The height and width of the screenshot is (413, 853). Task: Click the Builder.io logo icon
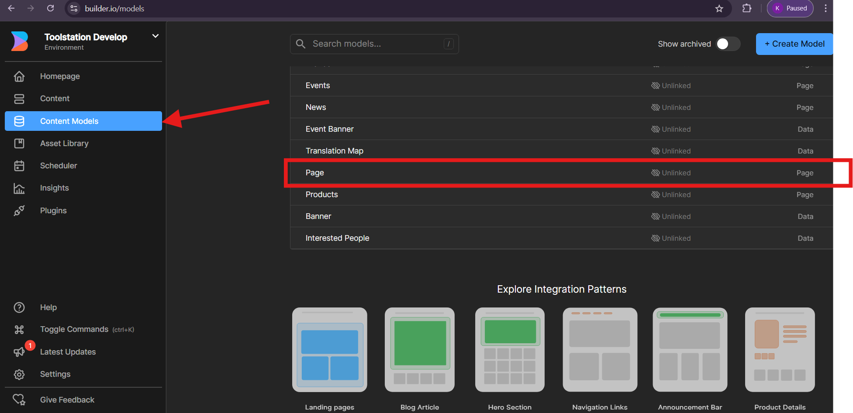coord(20,41)
